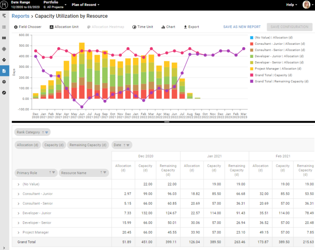This screenshot has width=315, height=250.
Task: Toggle Grand Total Remaining Capacity legend series
Action: click(279, 81)
